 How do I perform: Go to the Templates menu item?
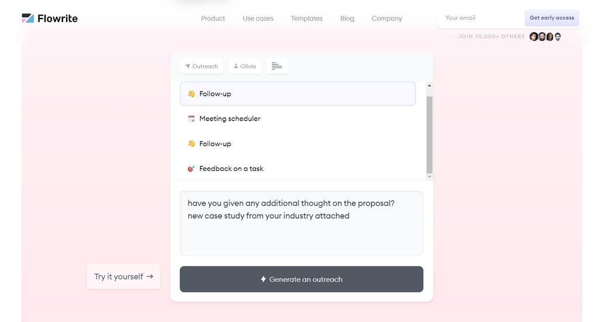307,19
